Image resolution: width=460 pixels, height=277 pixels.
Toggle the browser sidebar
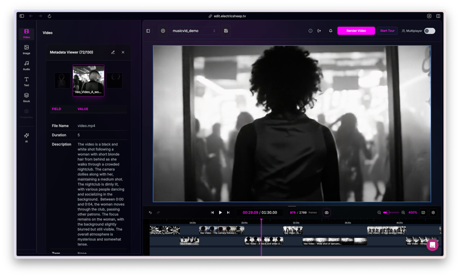pos(22,16)
